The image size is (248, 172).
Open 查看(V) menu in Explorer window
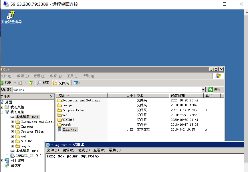pyautogui.click(x=39, y=76)
